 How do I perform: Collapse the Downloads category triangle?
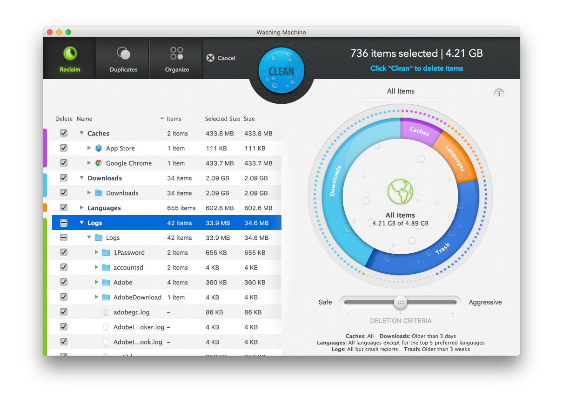[x=82, y=178]
